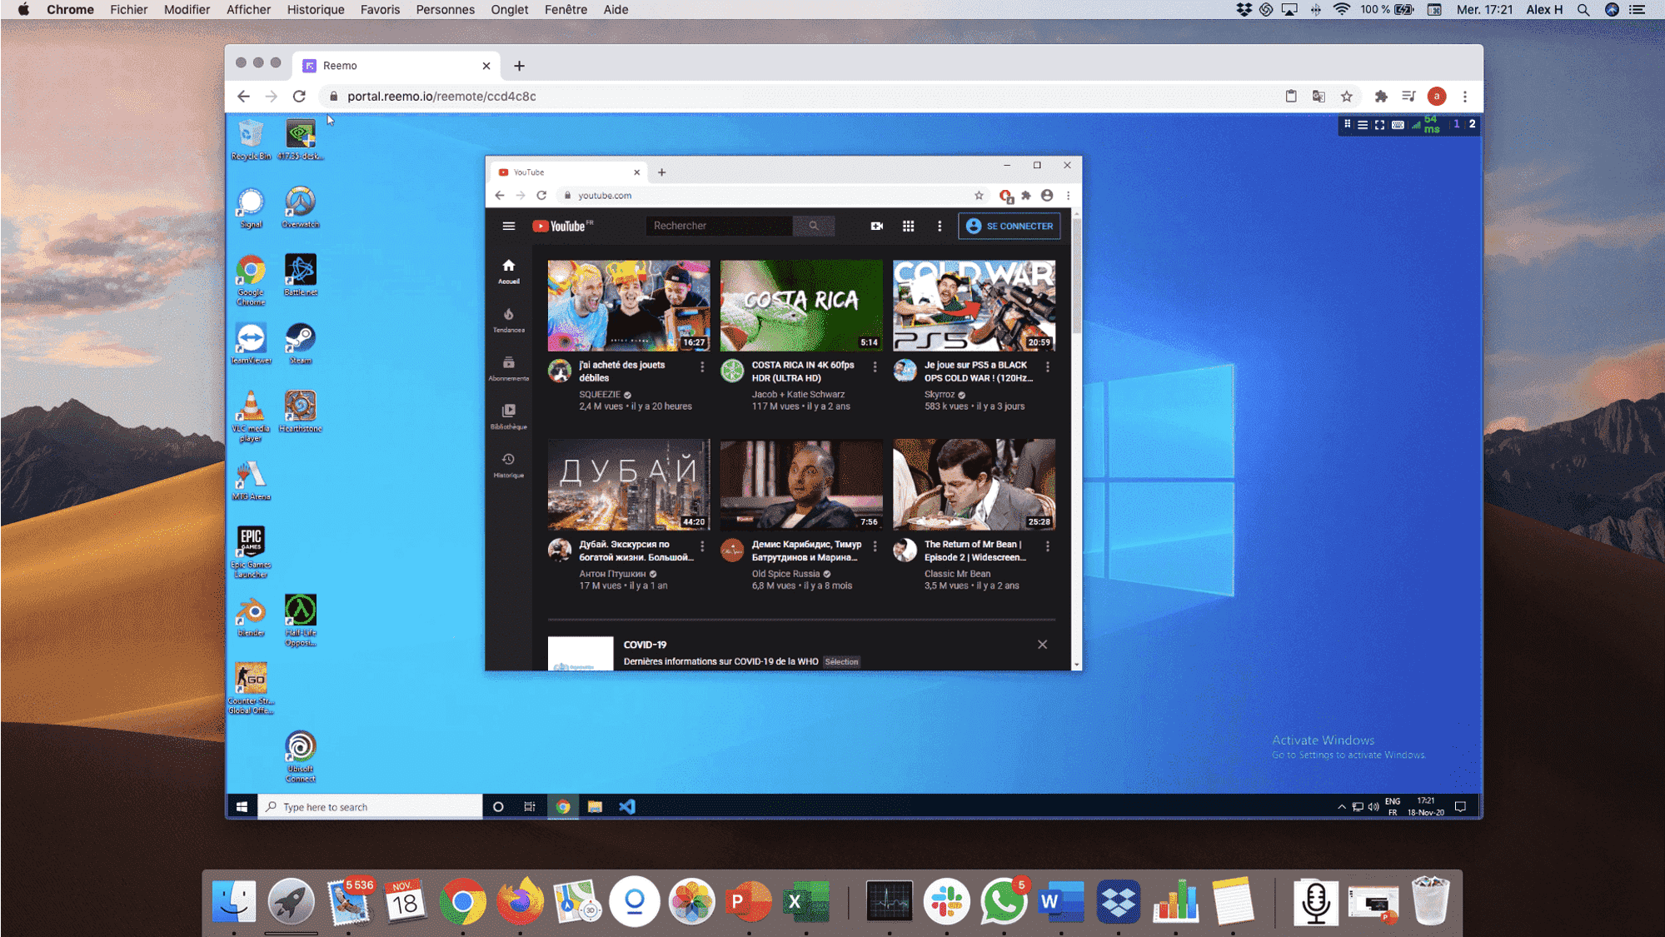Image resolution: width=1665 pixels, height=937 pixels.
Task: Select Epic Games Launcher shortcut
Action: (251, 552)
